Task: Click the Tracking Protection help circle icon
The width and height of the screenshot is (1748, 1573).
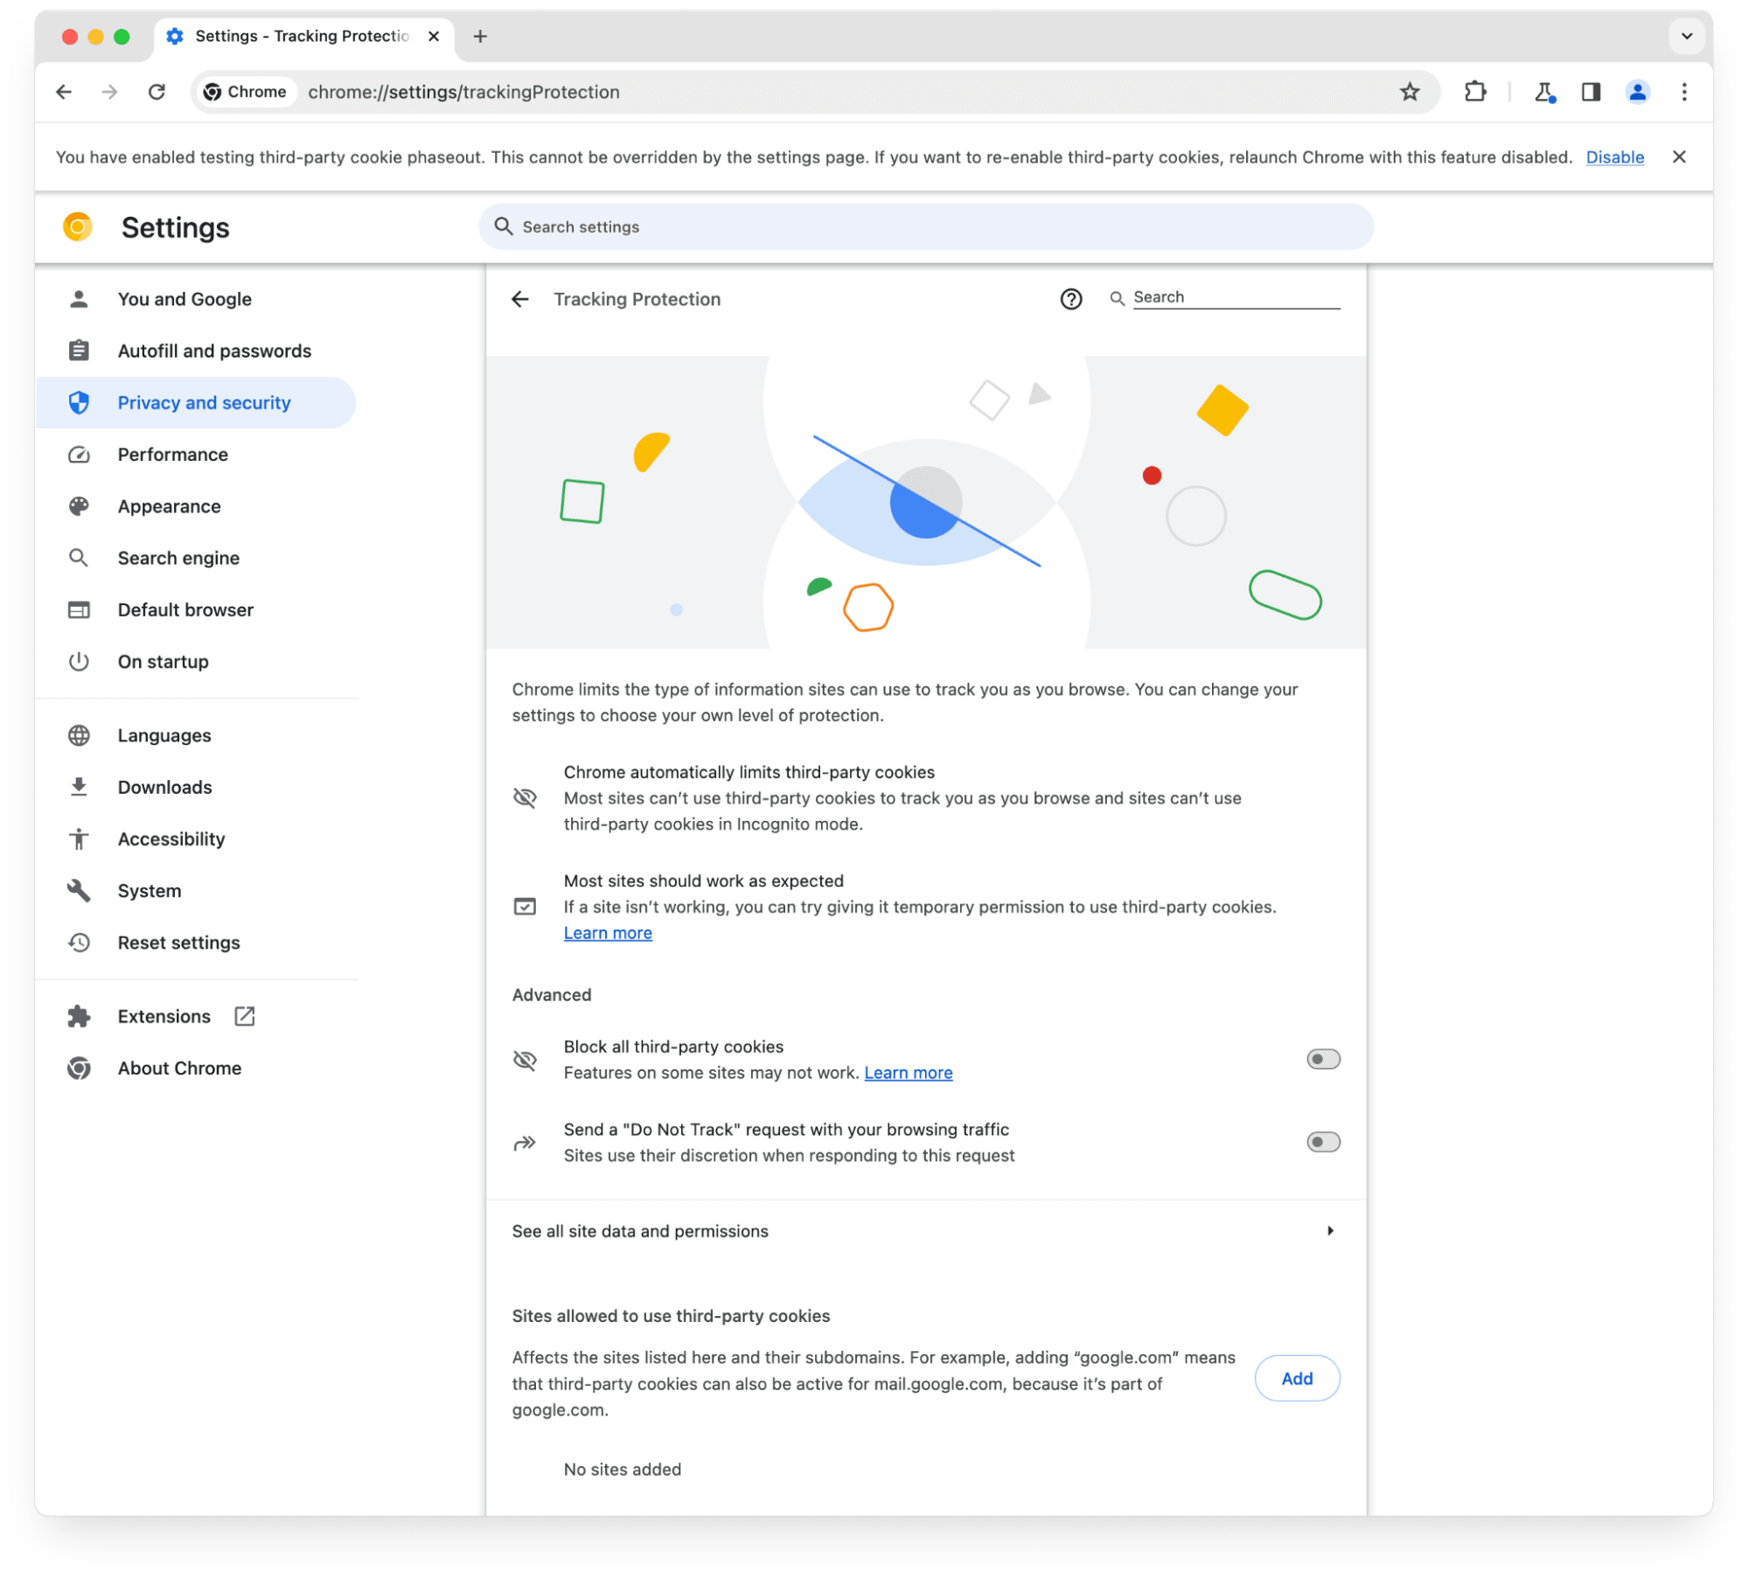Action: (1070, 299)
